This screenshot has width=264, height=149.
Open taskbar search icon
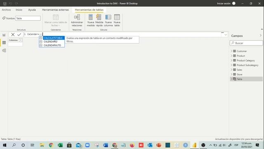pyautogui.click(x=14, y=145)
